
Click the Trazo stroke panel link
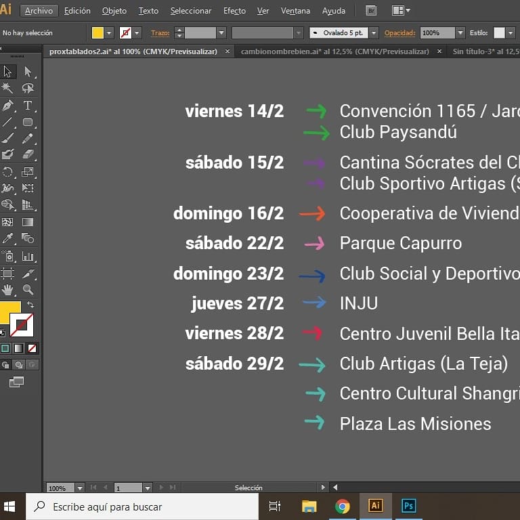tap(160, 32)
